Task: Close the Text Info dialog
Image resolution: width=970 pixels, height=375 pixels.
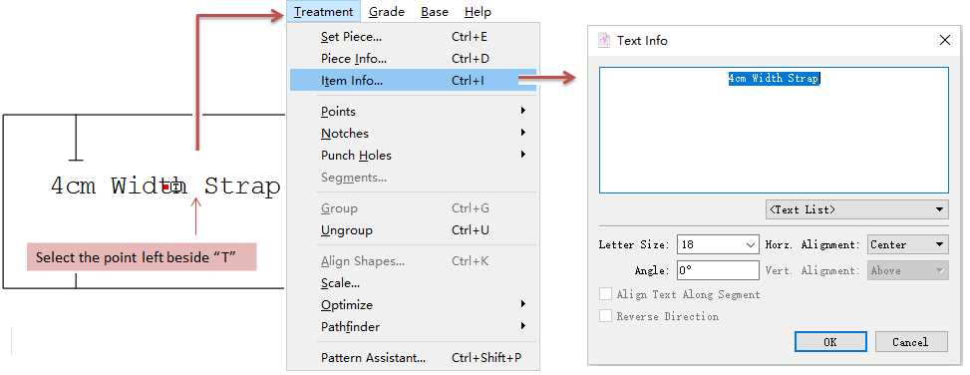Action: [x=945, y=40]
